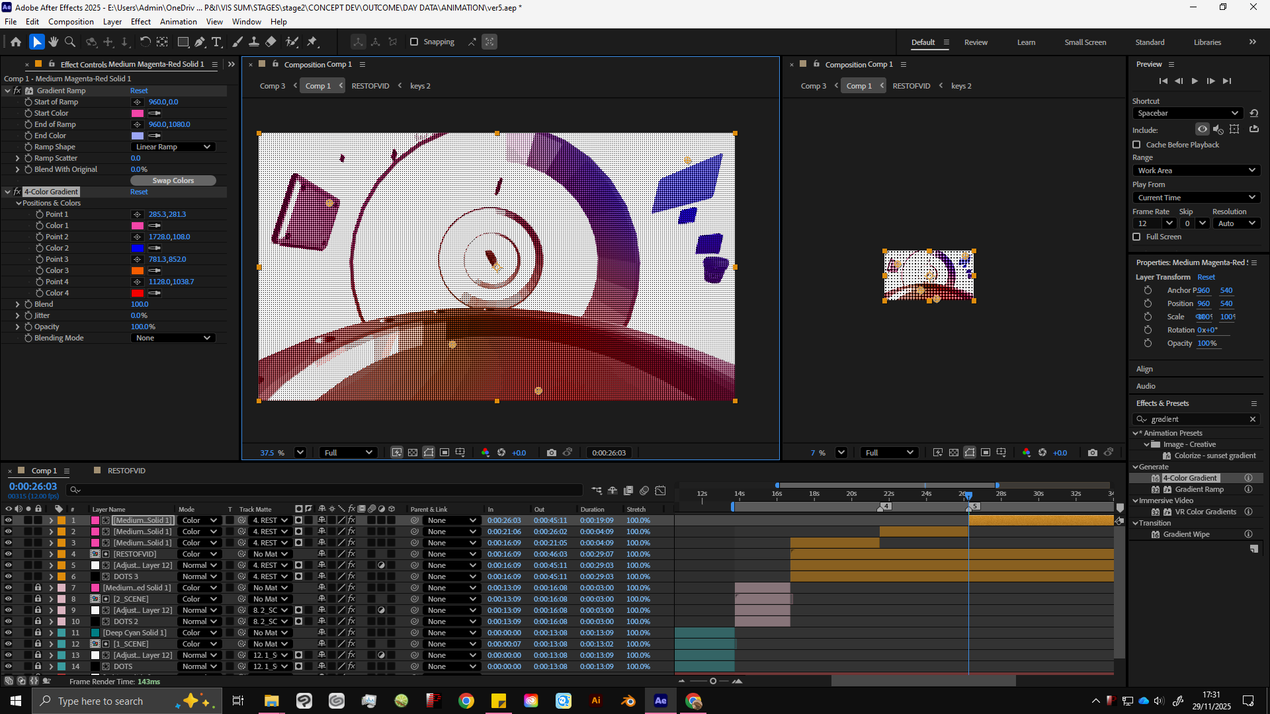Click Reset for 4-Color Gradient effect
Screen dimensions: 1270x714
click(x=139, y=192)
